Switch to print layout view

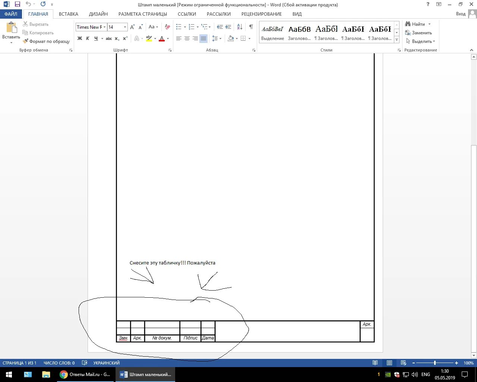coord(389,363)
